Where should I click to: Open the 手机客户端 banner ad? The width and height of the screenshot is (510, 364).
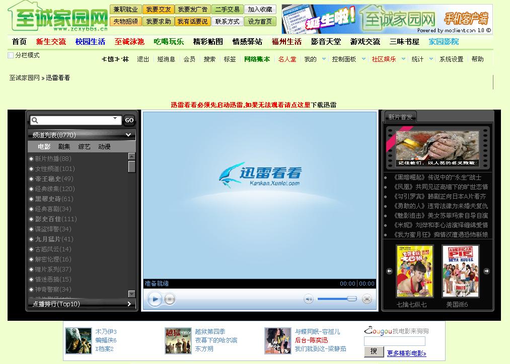coord(387,19)
